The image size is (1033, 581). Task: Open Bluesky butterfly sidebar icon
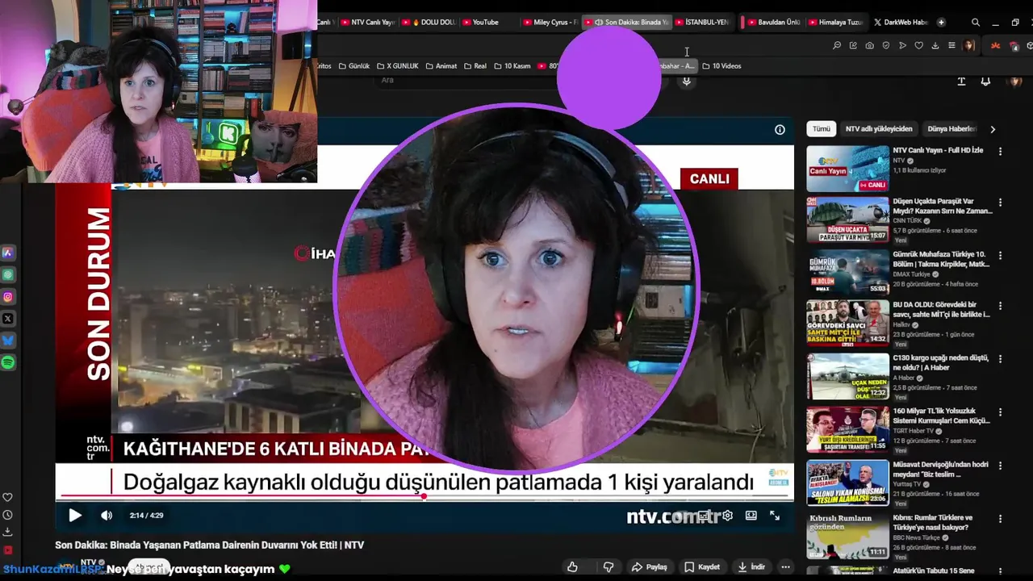[8, 341]
